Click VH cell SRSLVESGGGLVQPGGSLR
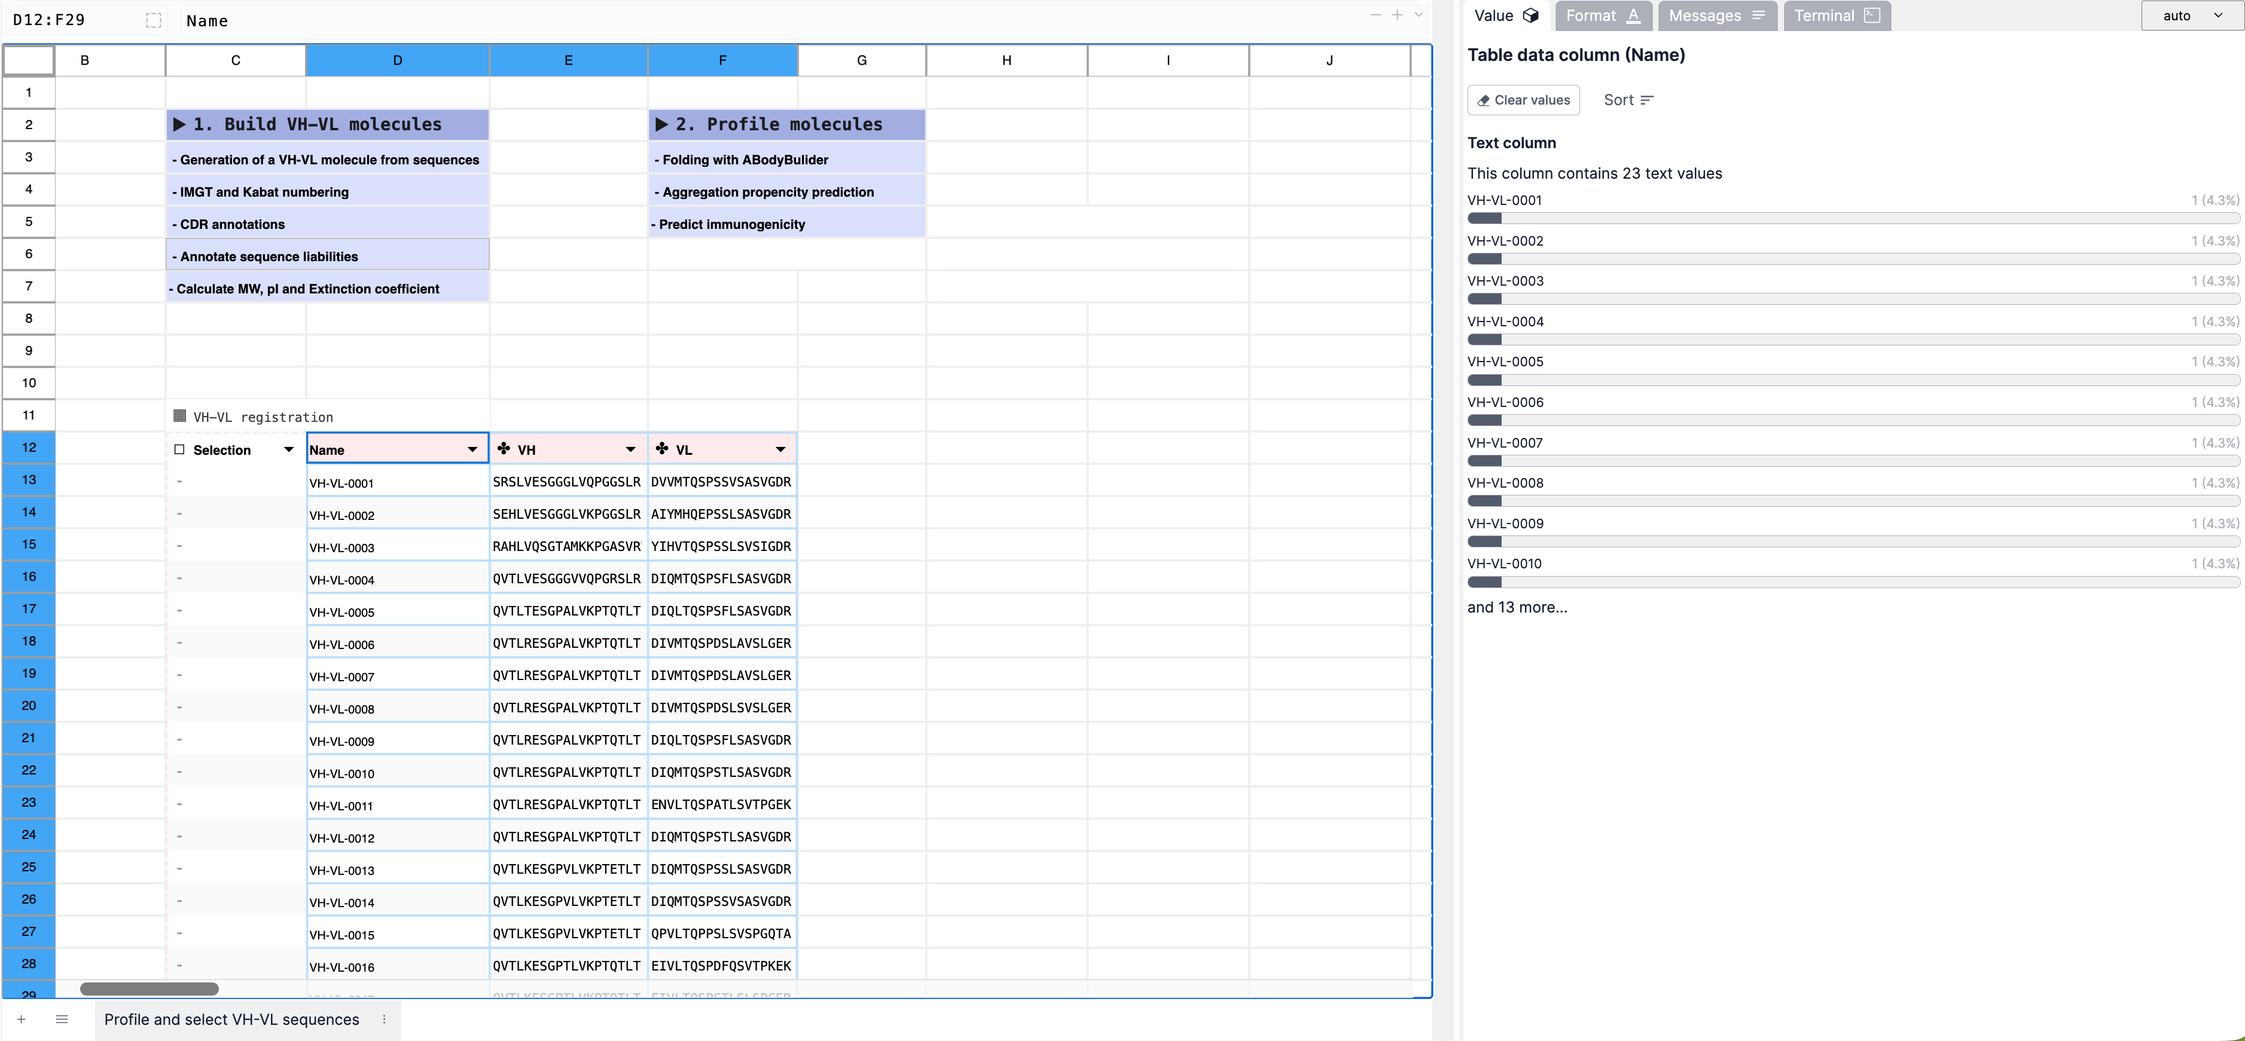The width and height of the screenshot is (2245, 1041). tap(568, 482)
